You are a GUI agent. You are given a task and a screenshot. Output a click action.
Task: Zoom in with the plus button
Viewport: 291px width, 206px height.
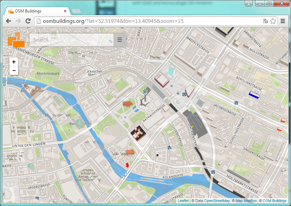coord(14,62)
